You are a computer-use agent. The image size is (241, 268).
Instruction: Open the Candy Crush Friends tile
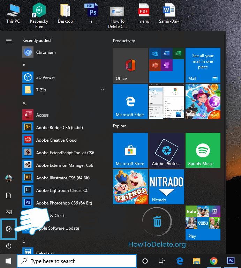click(x=130, y=187)
